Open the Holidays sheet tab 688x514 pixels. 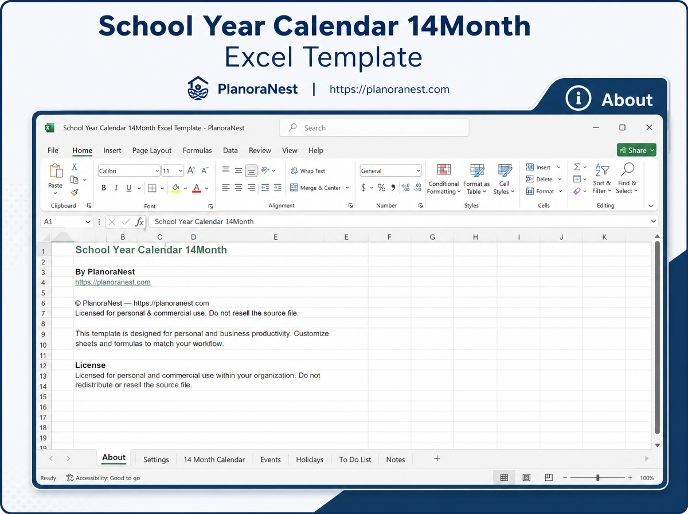click(x=310, y=460)
